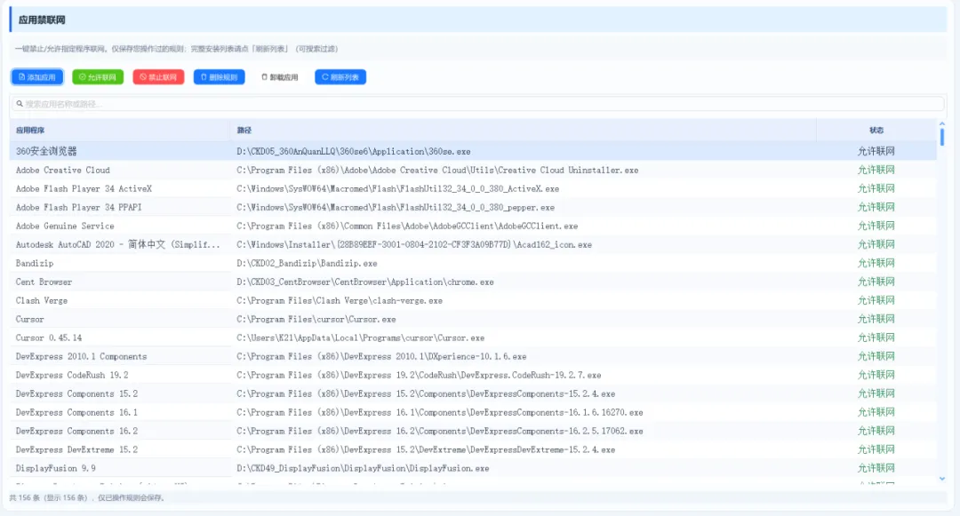960x516 pixels.
Task: Click the DXperience-10.1.6.exe path
Action: [x=381, y=356]
